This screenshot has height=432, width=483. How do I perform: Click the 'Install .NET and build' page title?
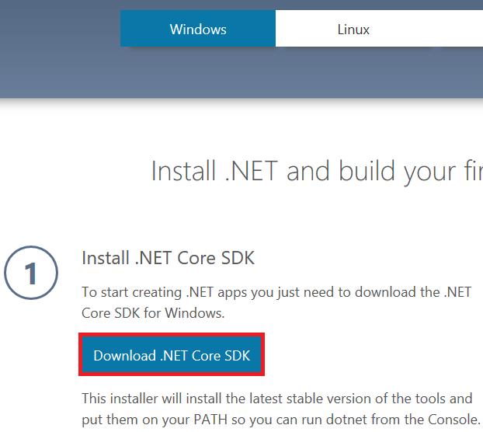pyautogui.click(x=317, y=171)
